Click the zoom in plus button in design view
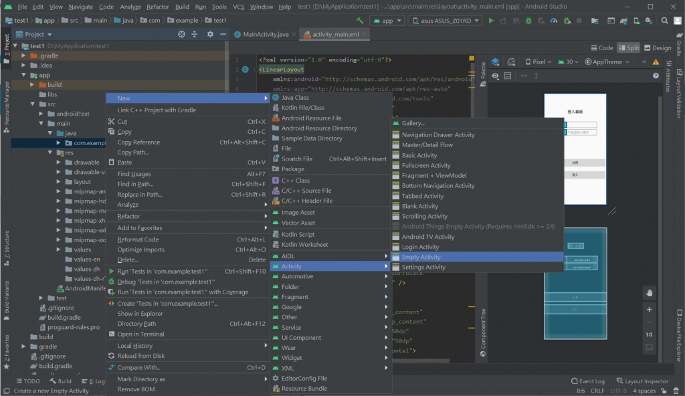The image size is (685, 396). pos(648,310)
